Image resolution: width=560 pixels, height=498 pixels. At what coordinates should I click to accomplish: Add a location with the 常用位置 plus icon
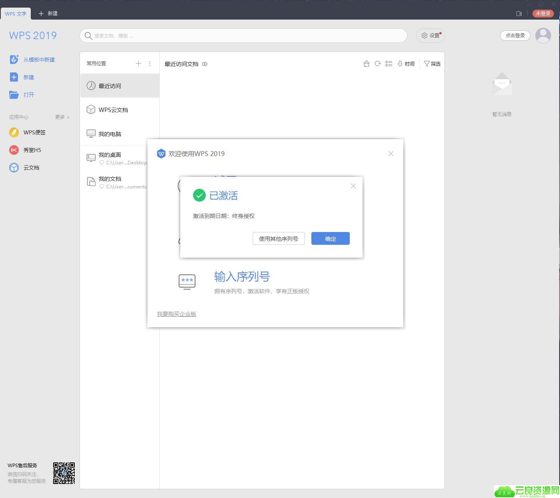coord(139,64)
